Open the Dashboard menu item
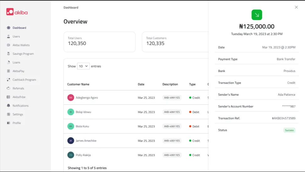 pyautogui.click(x=19, y=28)
